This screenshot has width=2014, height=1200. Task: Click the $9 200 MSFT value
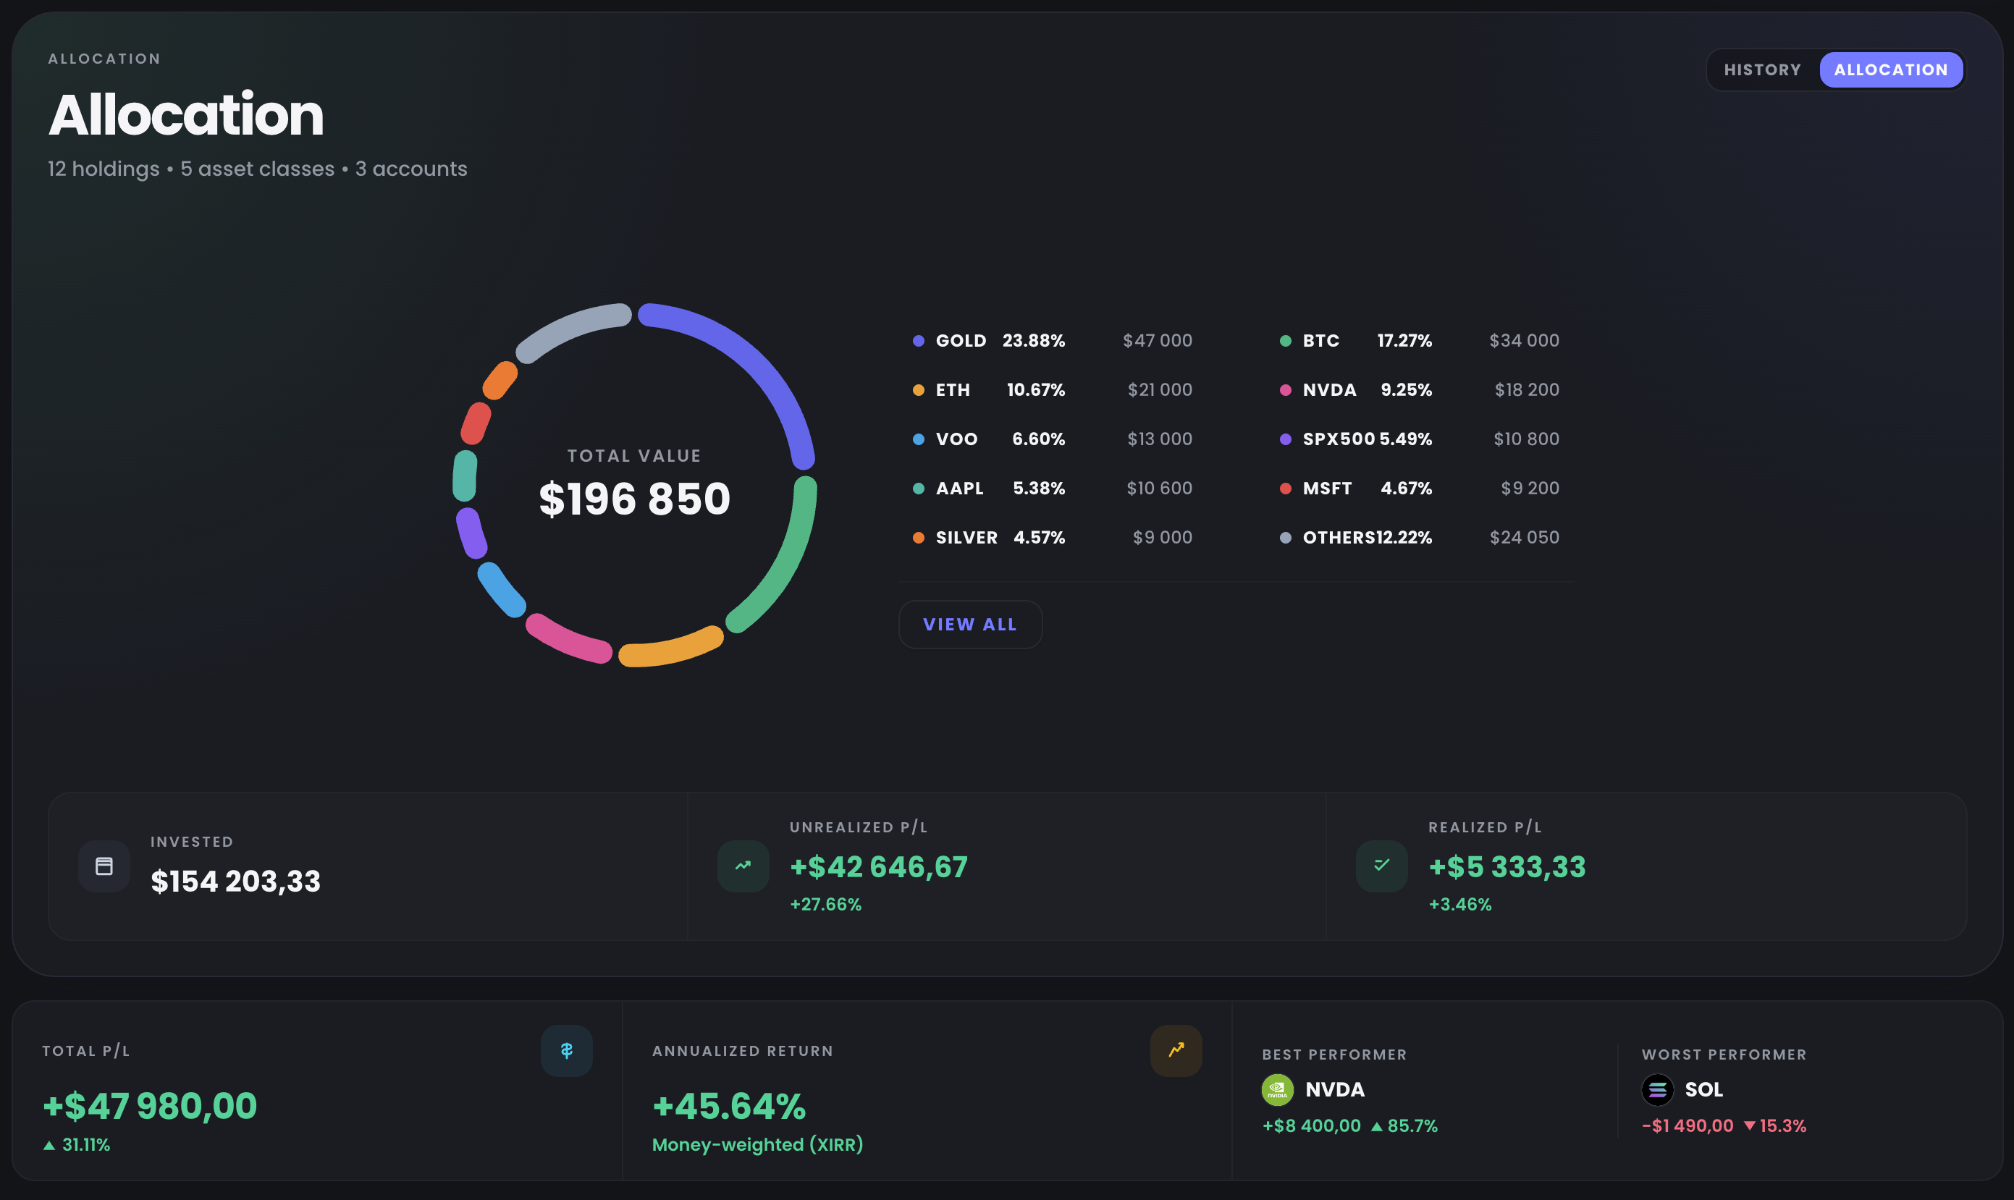tap(1530, 489)
